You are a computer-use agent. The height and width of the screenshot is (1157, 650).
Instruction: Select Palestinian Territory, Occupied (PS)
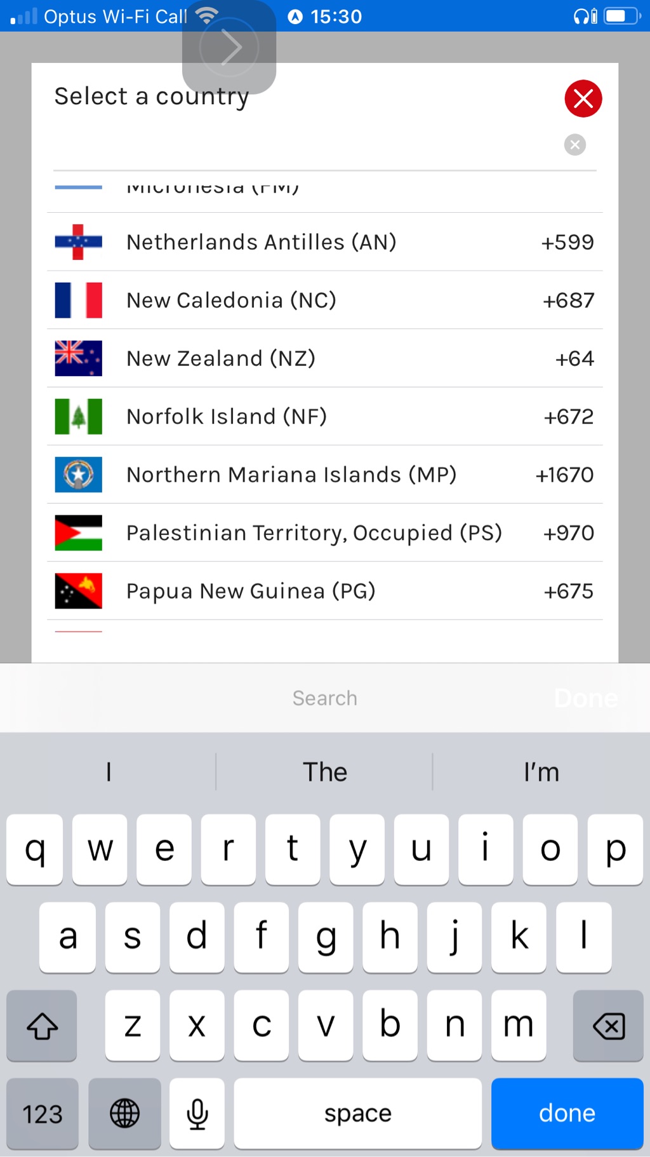point(314,533)
